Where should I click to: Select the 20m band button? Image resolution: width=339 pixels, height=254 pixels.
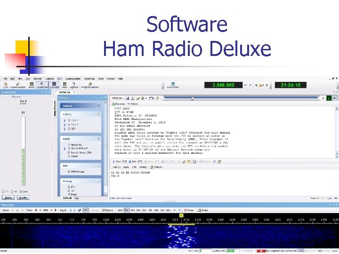pyautogui.click(x=144, y=210)
